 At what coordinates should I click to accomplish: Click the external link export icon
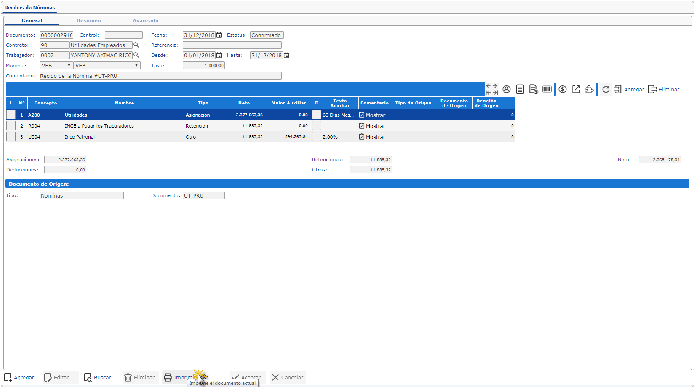pos(576,89)
